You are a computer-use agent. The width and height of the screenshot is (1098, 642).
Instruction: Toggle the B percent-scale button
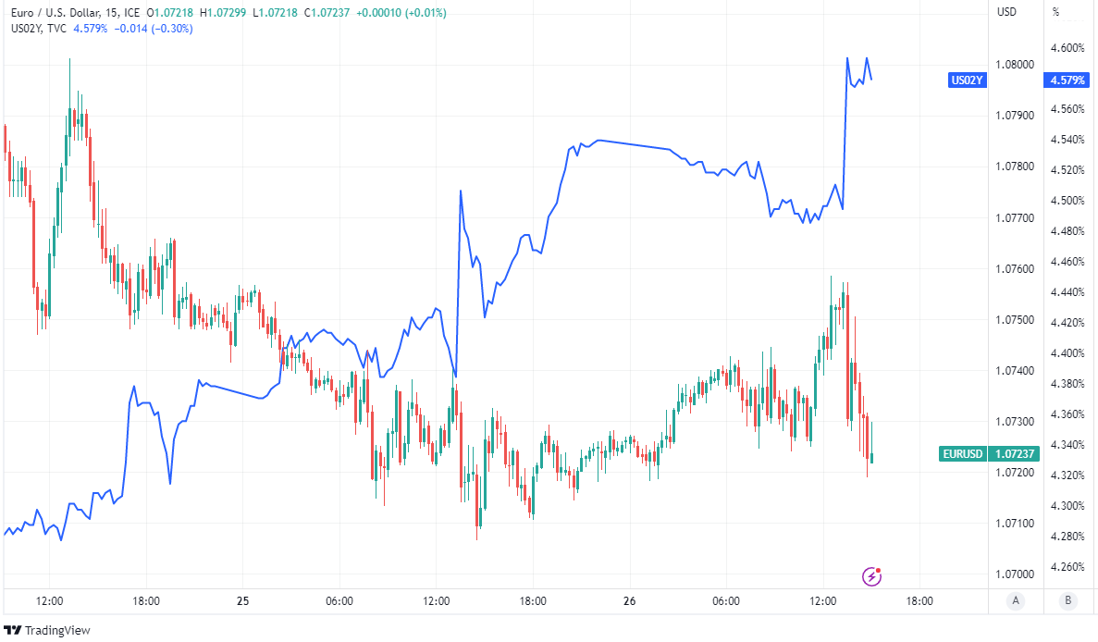[x=1067, y=601]
